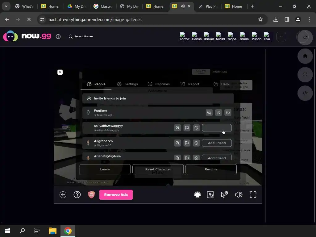This screenshot has height=237, width=316.
Task: Switch to the Captures tab
Action: point(158,84)
